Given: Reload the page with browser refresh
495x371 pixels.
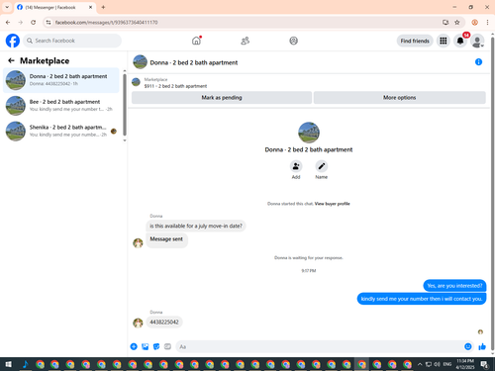Looking at the screenshot, I should click(x=33, y=23).
